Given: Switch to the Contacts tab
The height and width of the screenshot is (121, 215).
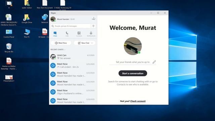Looking at the screenshot, I should coord(79,34).
